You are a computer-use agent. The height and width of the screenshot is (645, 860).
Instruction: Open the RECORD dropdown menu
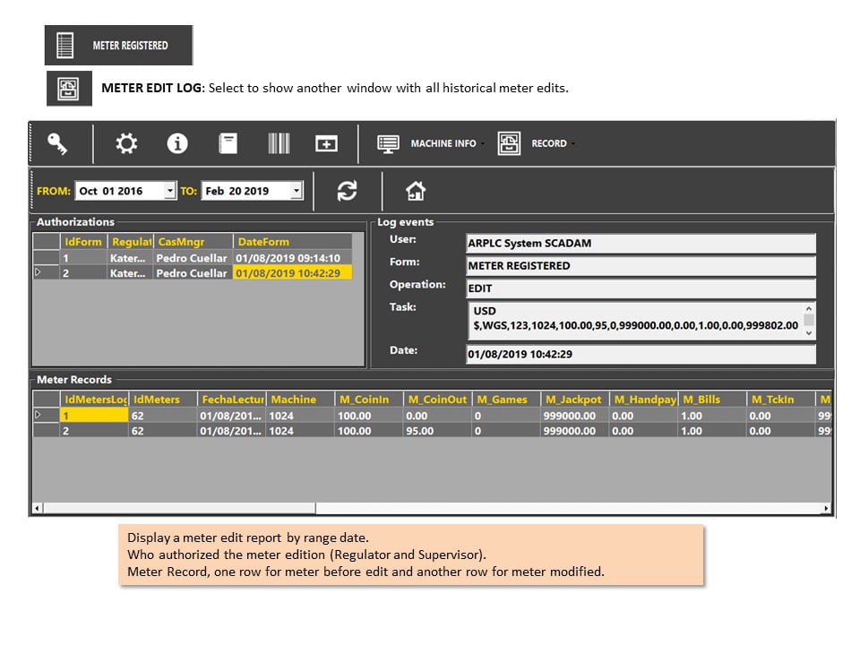(x=553, y=143)
